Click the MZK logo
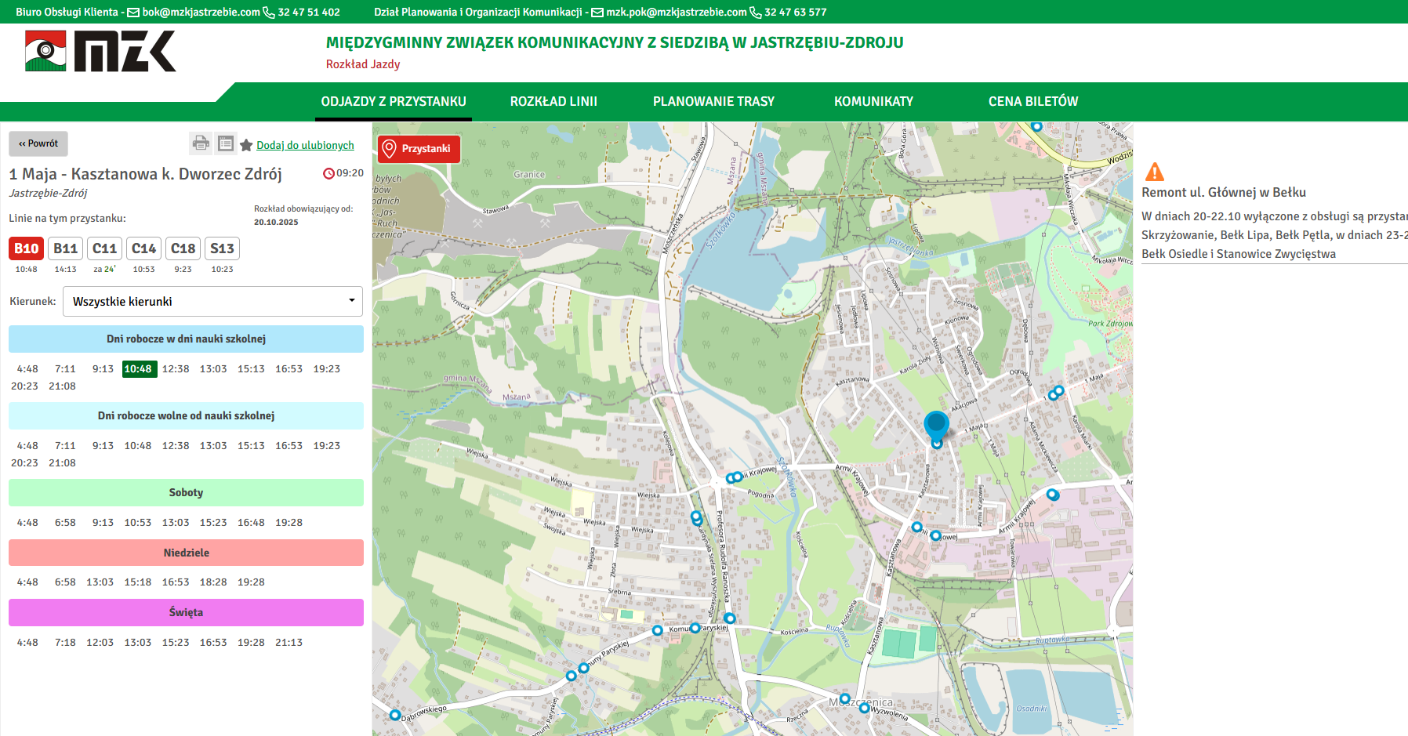Viewport: 1408px width, 736px height. pyautogui.click(x=100, y=52)
